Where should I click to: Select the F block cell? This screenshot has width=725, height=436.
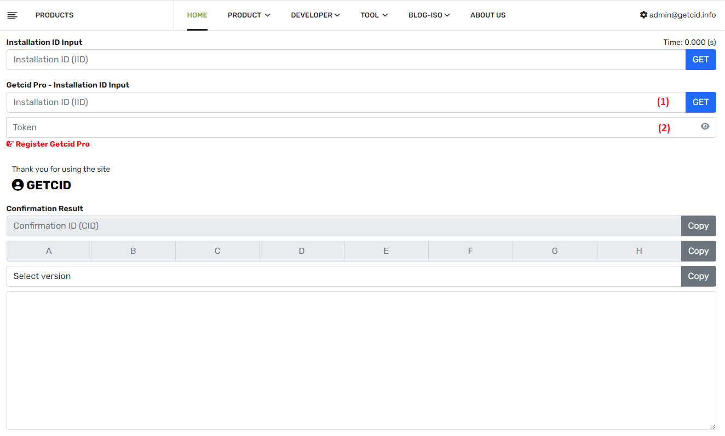click(x=470, y=251)
